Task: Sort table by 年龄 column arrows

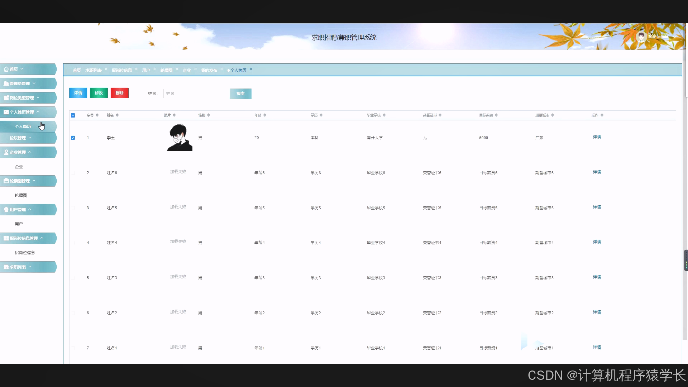Action: 265,115
